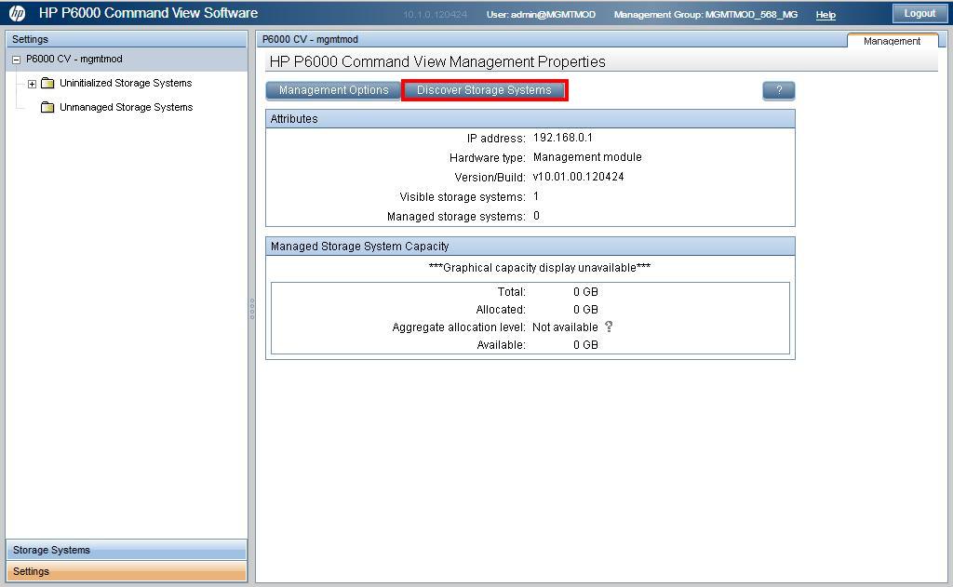
Task: Click Managed Storage System Capacity header
Action: point(530,247)
